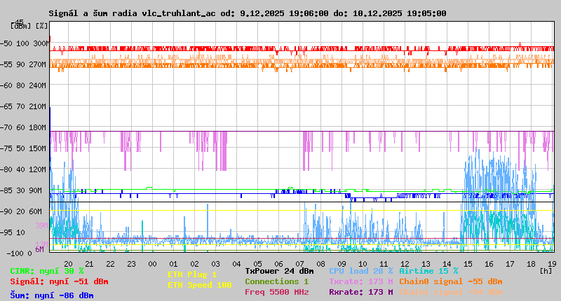Select the 'CINR: nyní 30 %' legend entry

pos(47,271)
